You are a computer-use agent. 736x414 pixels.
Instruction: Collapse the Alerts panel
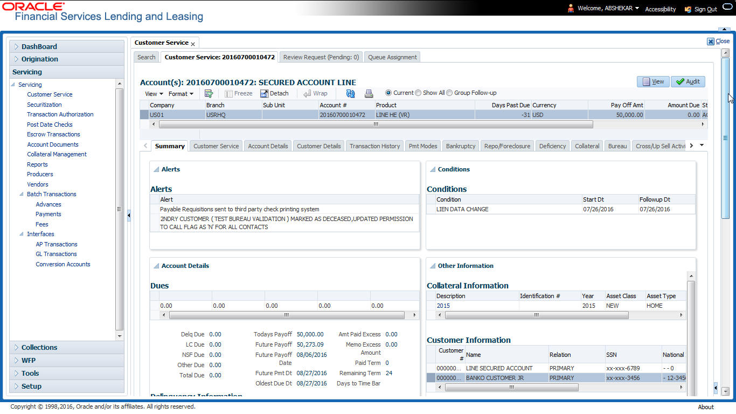[x=156, y=169]
